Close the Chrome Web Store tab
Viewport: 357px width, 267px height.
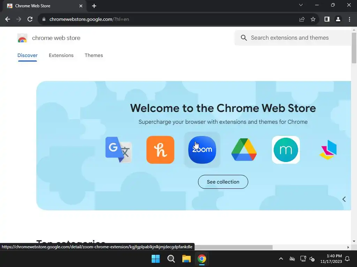click(x=81, y=6)
